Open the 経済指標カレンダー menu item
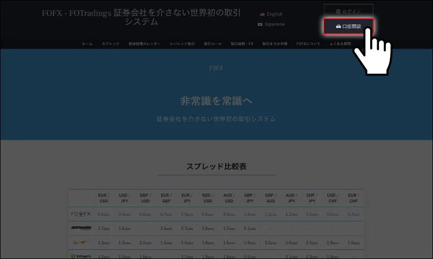Screen dimensions: 433x259 [x=145, y=43]
